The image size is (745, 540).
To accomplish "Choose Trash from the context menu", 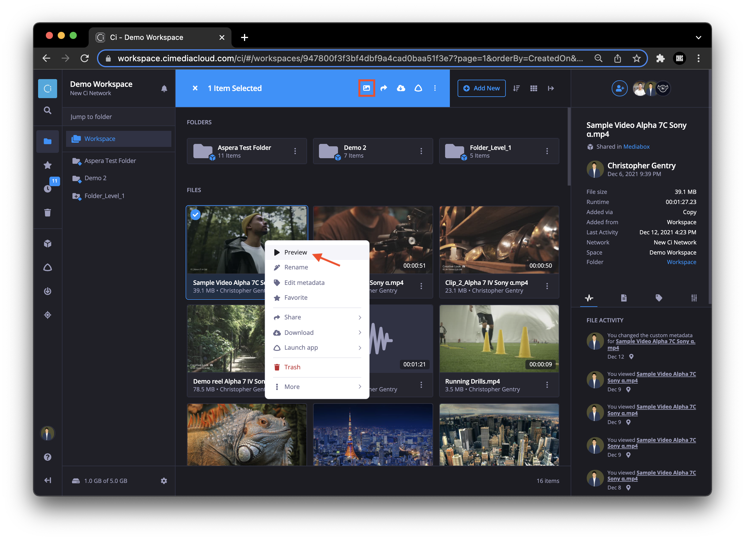I will tap(317, 367).
